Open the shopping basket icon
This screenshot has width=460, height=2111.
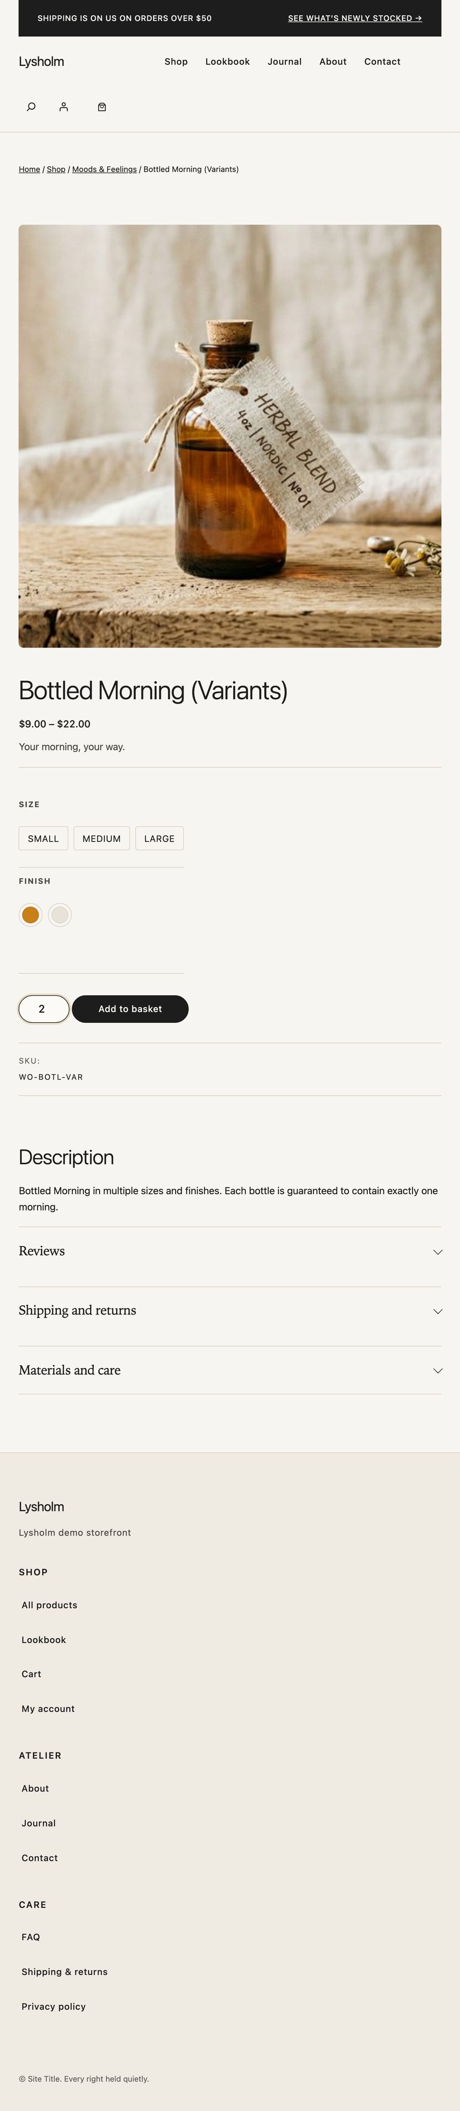[x=102, y=107]
